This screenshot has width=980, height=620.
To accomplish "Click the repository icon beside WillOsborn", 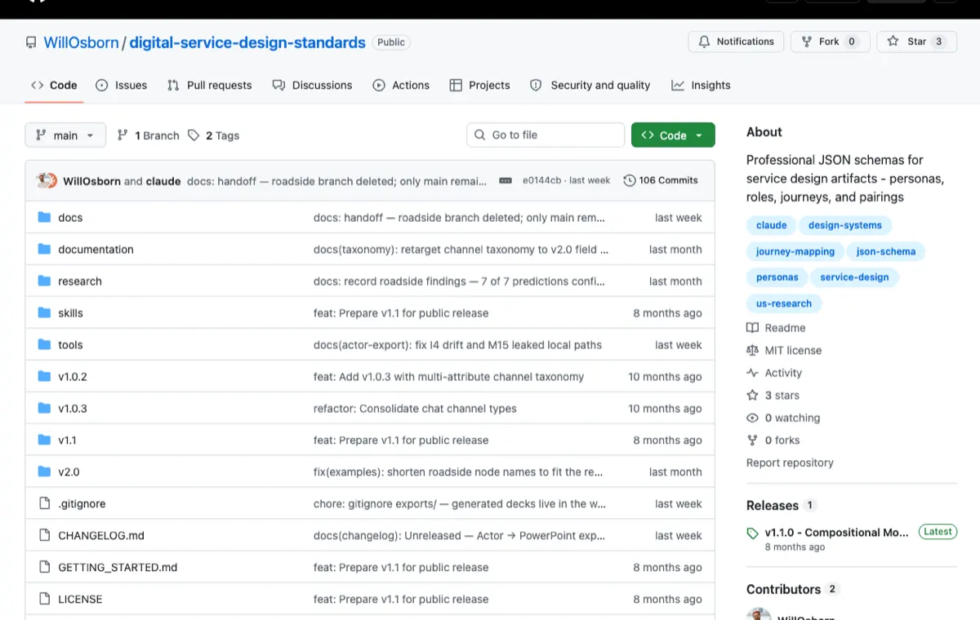I will click(31, 42).
